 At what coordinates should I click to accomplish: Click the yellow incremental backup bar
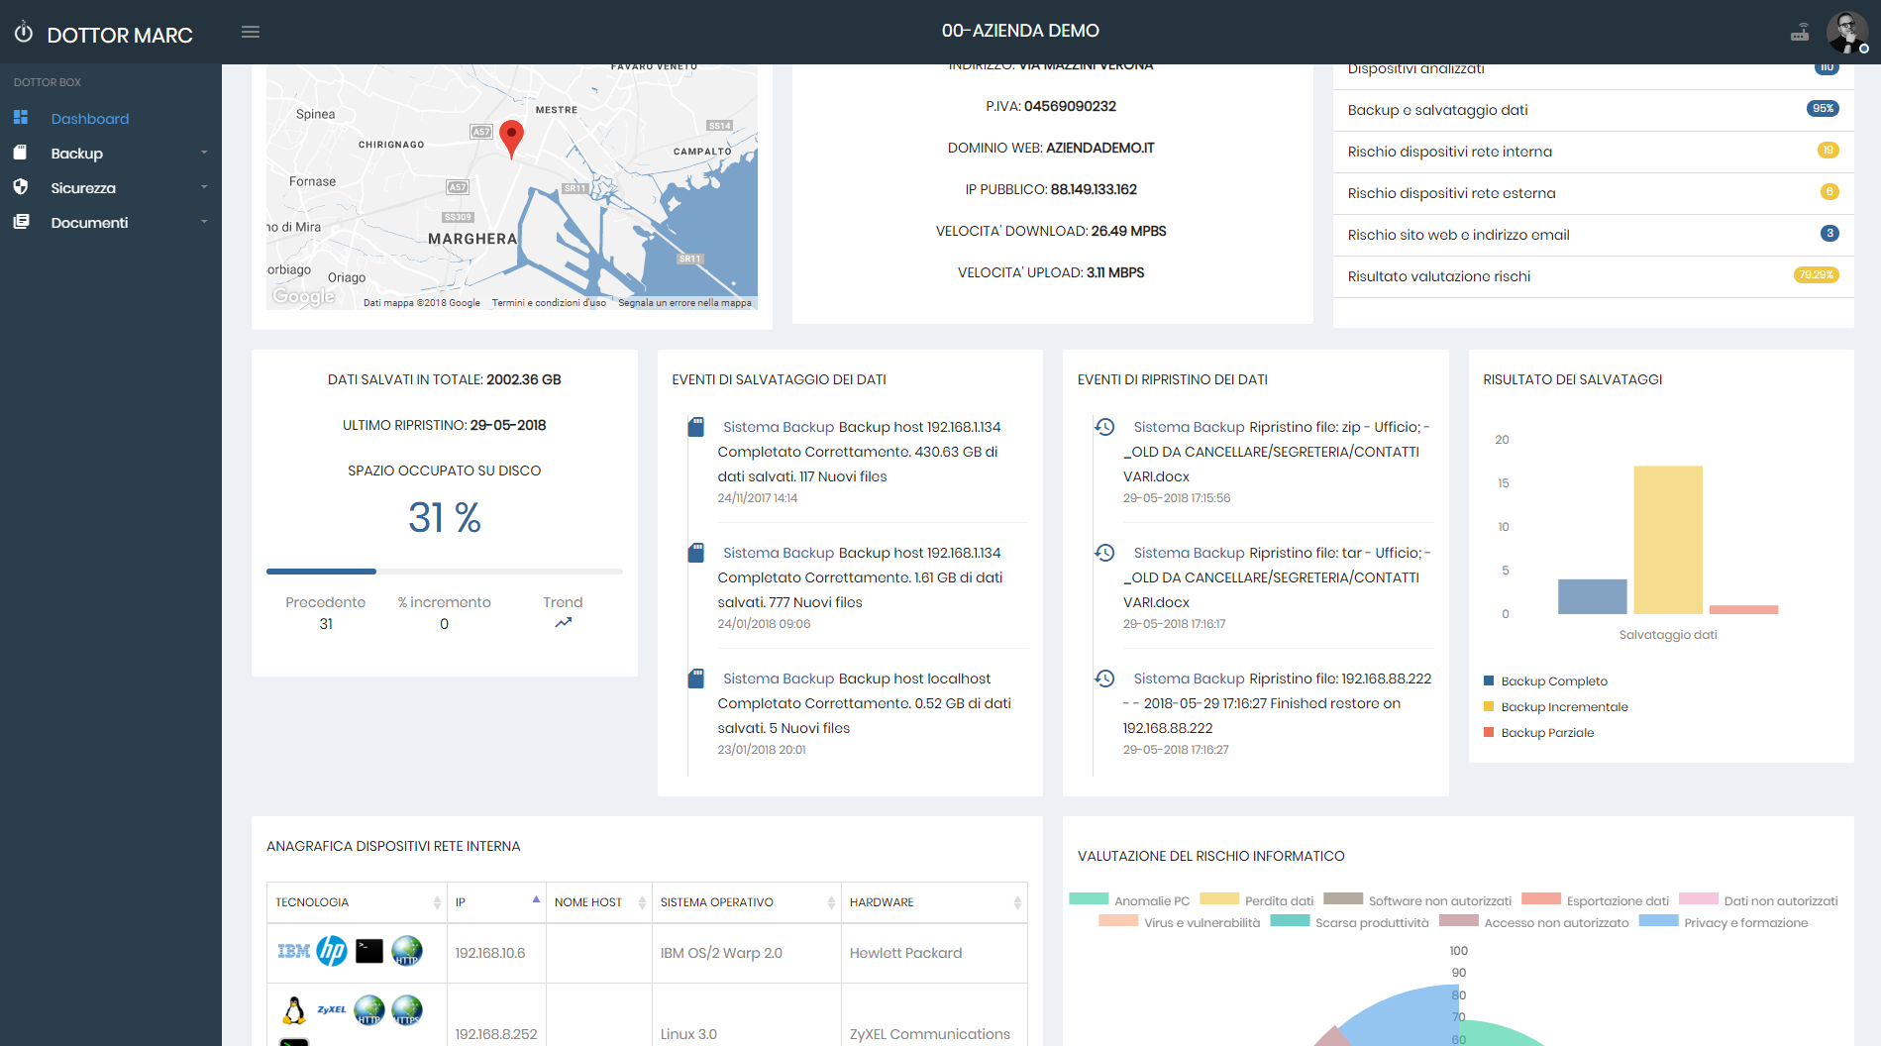(x=1668, y=540)
